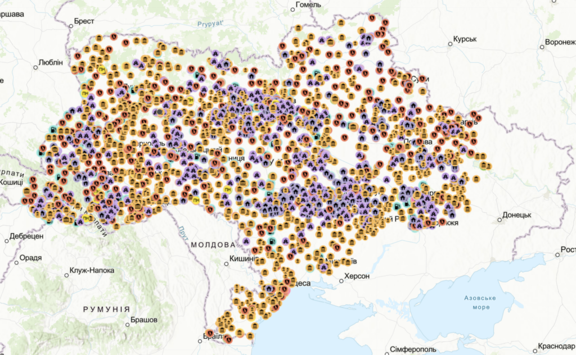
Task: Click the Гомель city label
Action: pos(308,4)
